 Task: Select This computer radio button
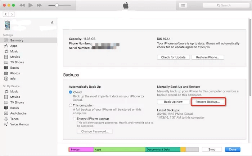coord(71,105)
